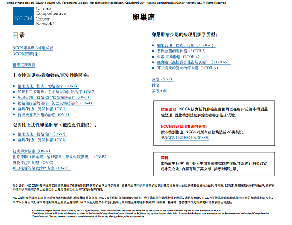The width and height of the screenshot is (292, 225).
Task: Open 药物反应的处理 (OV-C) link
Action: (x=34, y=163)
